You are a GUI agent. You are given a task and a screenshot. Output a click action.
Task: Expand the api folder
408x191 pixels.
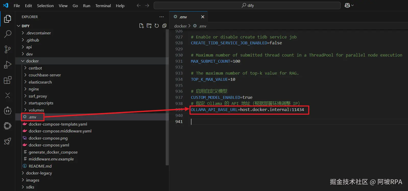(x=92, y=47)
